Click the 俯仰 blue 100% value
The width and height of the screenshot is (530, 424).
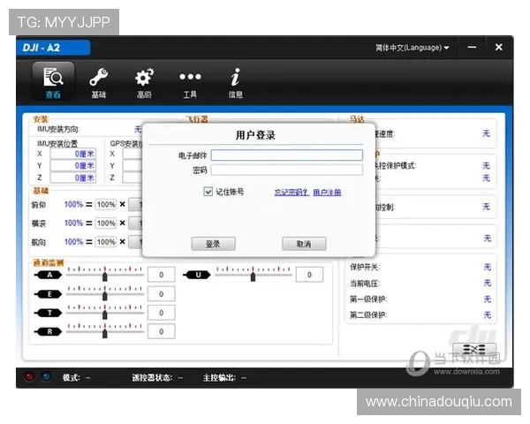point(73,205)
